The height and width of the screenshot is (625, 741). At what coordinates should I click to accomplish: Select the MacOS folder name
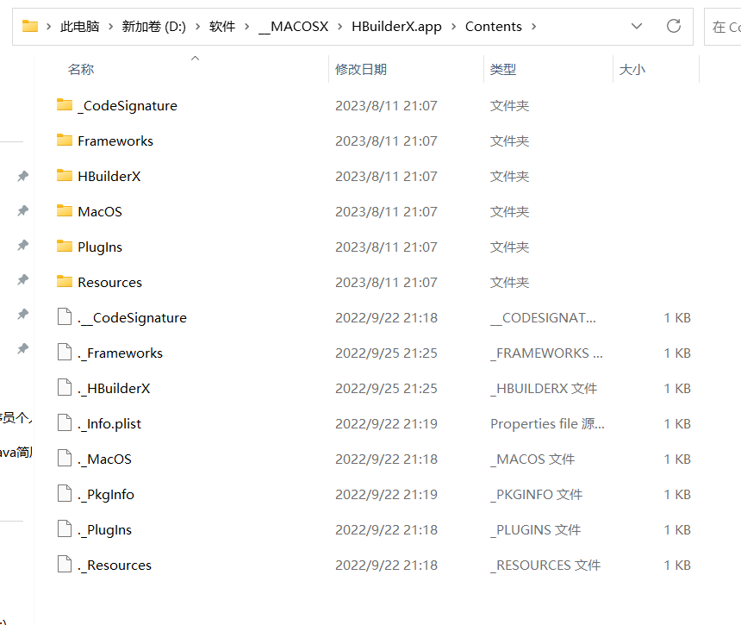100,211
